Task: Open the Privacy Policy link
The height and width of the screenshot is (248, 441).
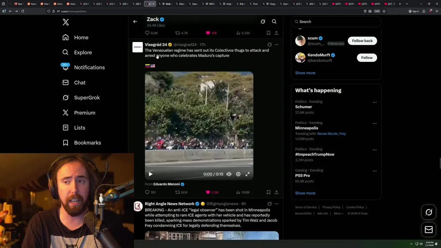Action: tap(331, 207)
